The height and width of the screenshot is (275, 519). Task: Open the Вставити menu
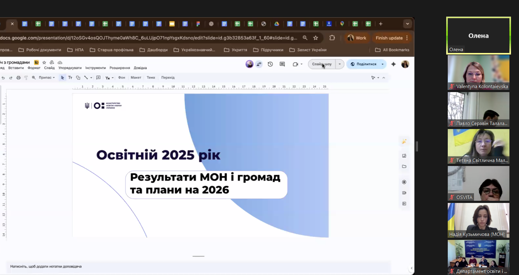point(16,68)
